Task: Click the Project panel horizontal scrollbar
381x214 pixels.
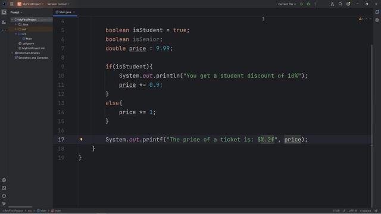Action: coord(20,207)
